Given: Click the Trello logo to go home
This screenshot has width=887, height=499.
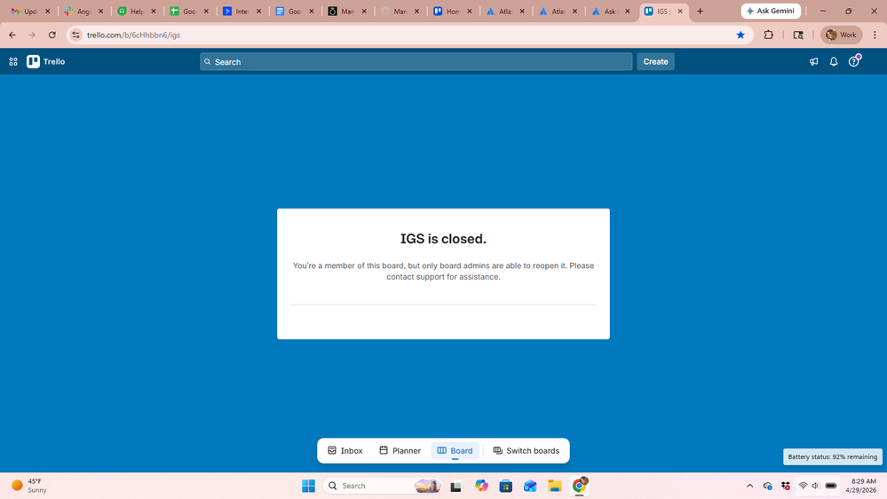Looking at the screenshot, I should coord(46,61).
